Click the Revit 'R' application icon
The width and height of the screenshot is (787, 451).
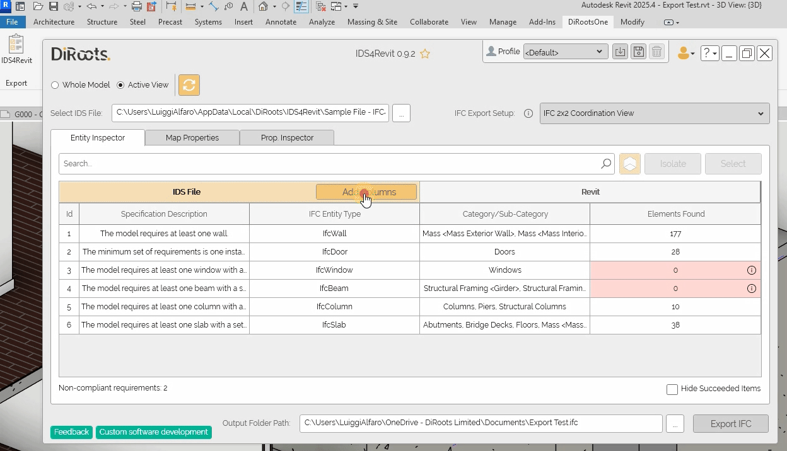(x=6, y=6)
